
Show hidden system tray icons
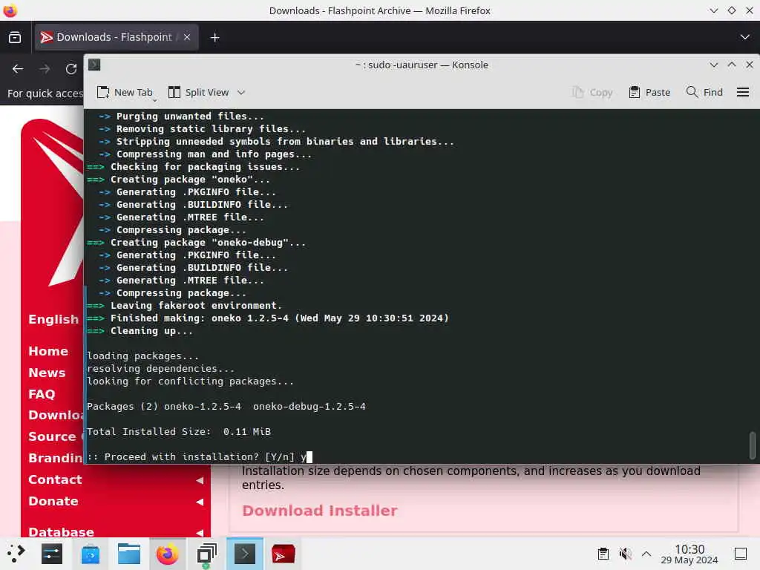click(x=646, y=554)
